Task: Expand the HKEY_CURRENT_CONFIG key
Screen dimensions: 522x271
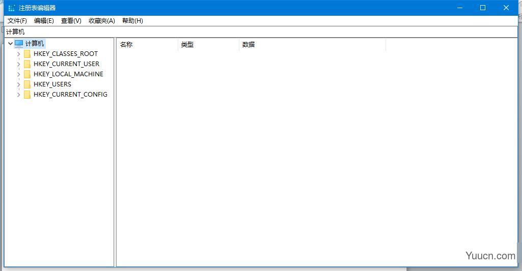Action: click(x=19, y=95)
